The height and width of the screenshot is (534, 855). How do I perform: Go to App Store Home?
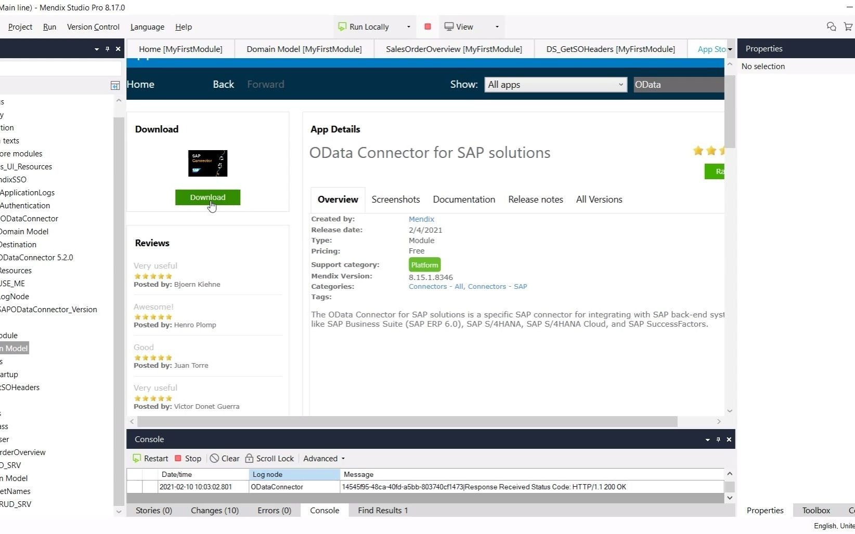140,84
